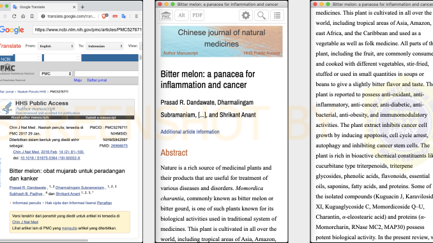This screenshot has height=243, width=433.
Task: Click the 'mengutip' link
Action: (70, 228)
